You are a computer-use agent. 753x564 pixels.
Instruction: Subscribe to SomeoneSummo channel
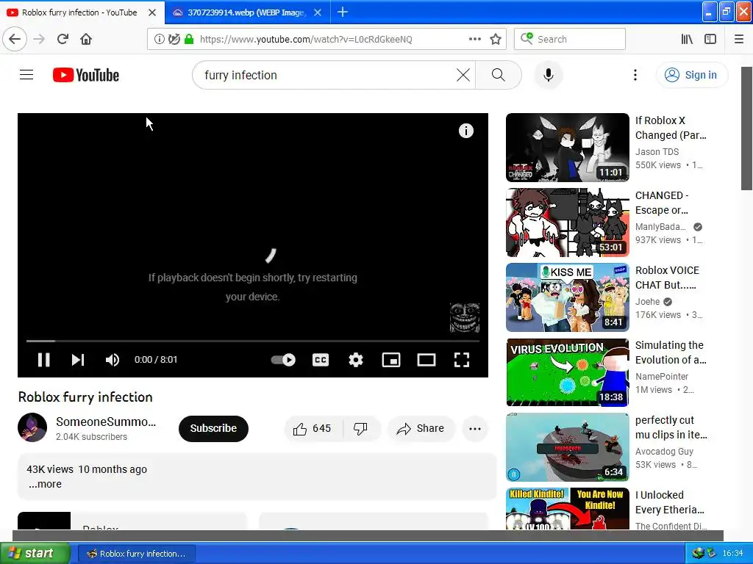tap(213, 428)
